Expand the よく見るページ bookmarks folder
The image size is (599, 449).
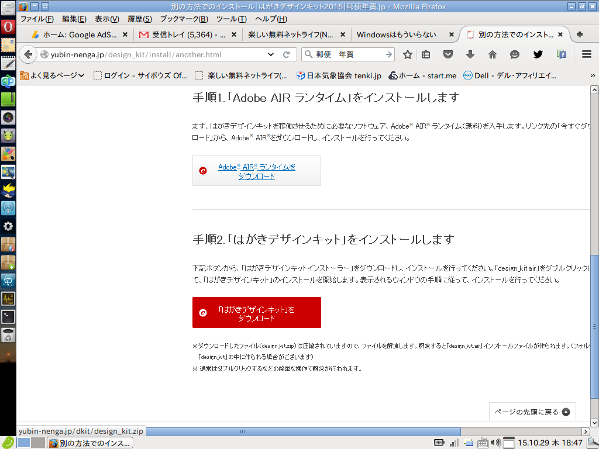click(52, 75)
